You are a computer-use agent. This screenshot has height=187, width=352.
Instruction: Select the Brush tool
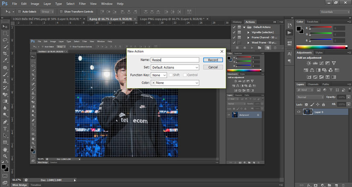[x=5, y=74]
